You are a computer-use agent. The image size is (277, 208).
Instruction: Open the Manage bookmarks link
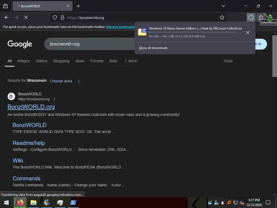(120, 27)
